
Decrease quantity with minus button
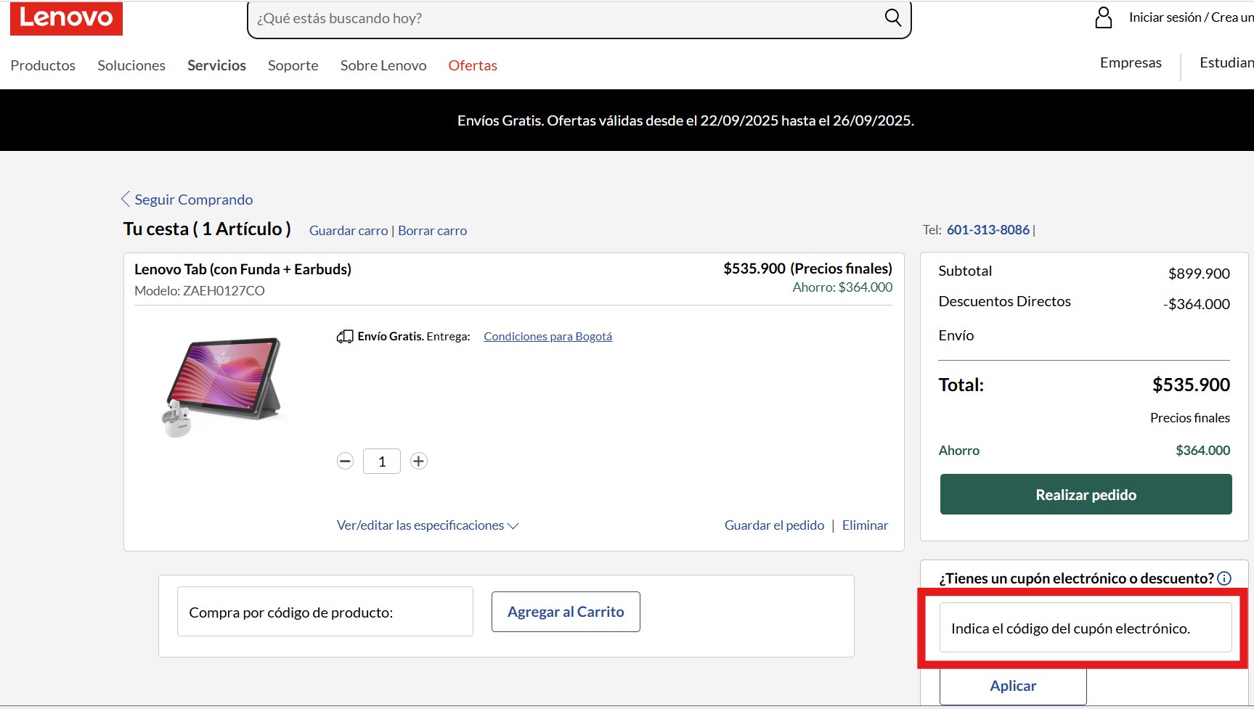(x=346, y=461)
